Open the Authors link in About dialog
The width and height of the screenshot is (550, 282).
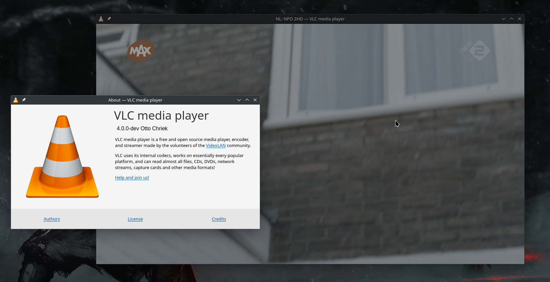[52, 219]
